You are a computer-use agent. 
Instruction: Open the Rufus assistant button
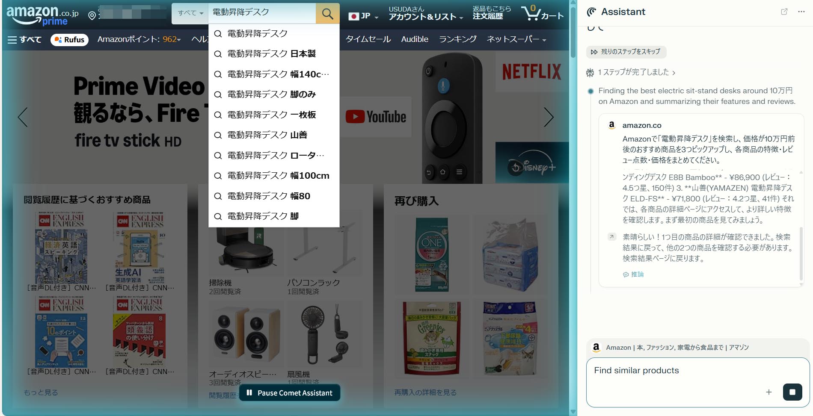point(69,40)
